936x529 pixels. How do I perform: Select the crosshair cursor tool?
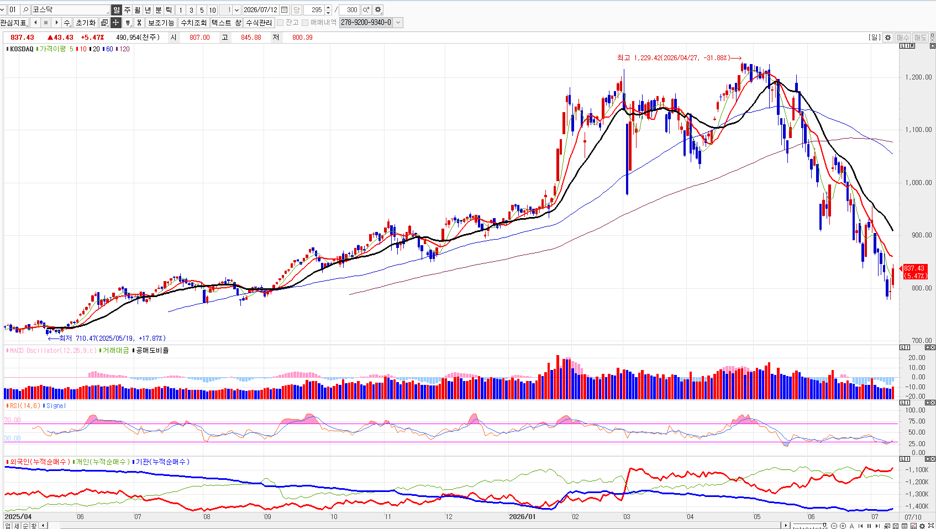[115, 23]
